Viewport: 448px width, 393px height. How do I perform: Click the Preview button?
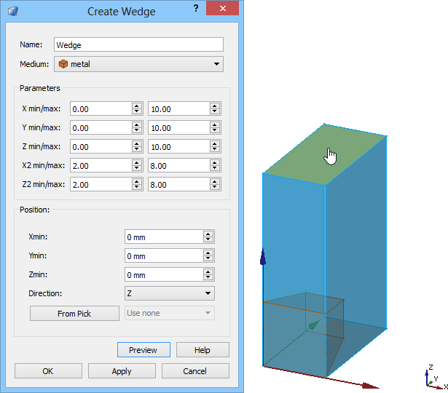(144, 349)
